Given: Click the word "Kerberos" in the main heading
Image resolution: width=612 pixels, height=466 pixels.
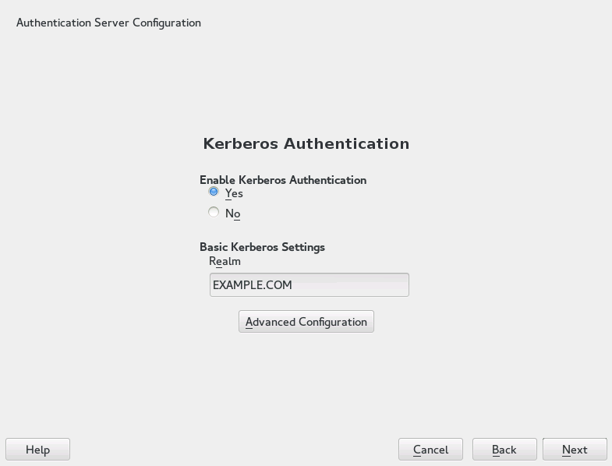Looking at the screenshot, I should coord(240,143).
